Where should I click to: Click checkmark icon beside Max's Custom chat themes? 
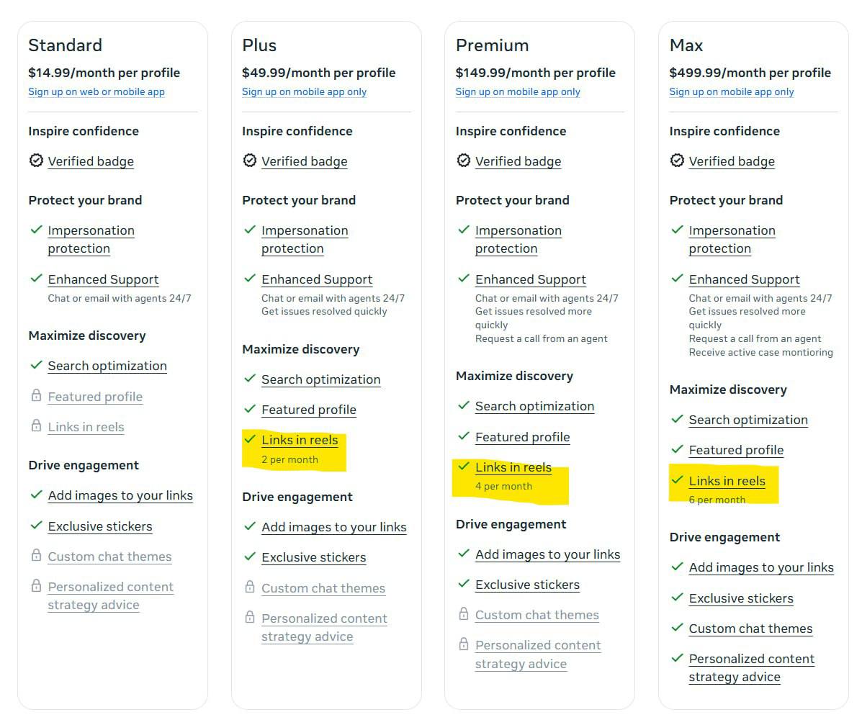pos(677,628)
